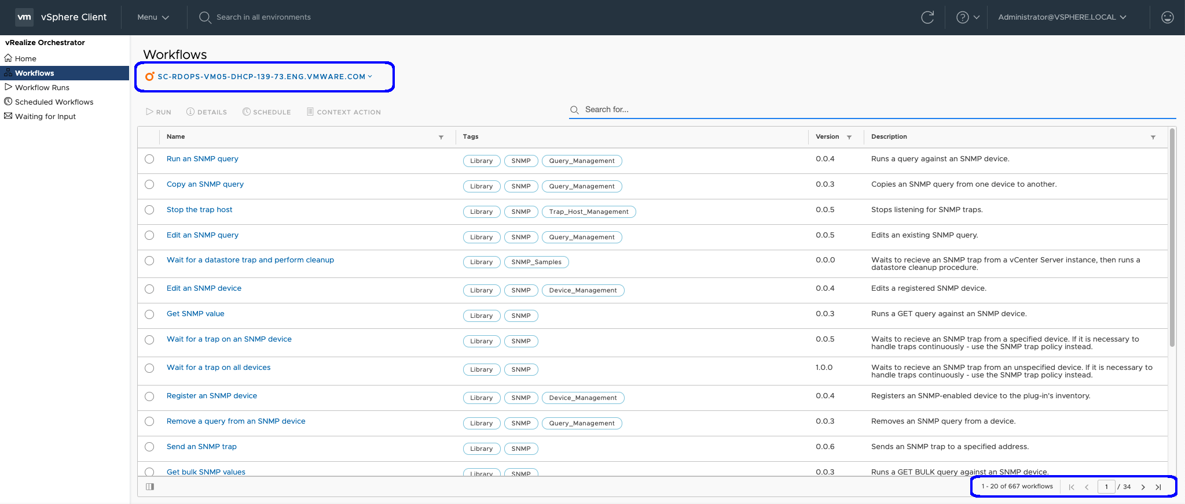The image size is (1185, 504).
Task: Open Workflow Runs in the sidebar
Action: pos(42,87)
